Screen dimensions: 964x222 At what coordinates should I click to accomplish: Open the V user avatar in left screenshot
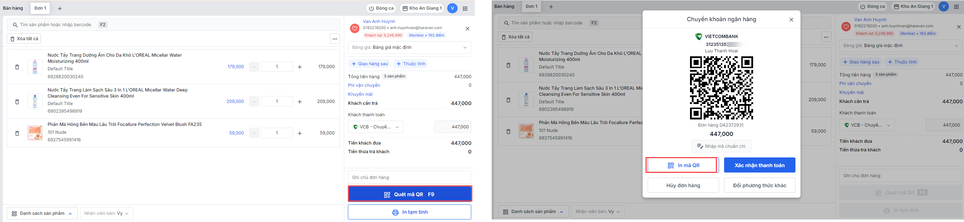[x=453, y=8]
